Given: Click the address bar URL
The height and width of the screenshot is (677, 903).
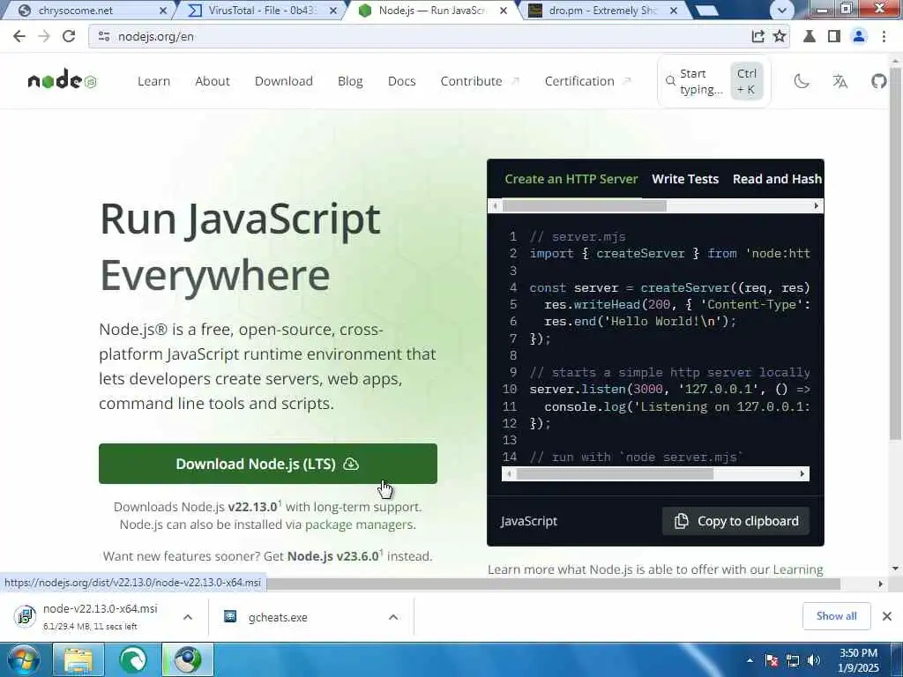Looking at the screenshot, I should pyautogui.click(x=155, y=36).
